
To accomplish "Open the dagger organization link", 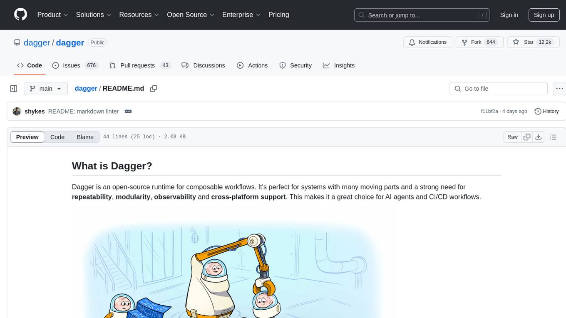I will click(x=37, y=42).
